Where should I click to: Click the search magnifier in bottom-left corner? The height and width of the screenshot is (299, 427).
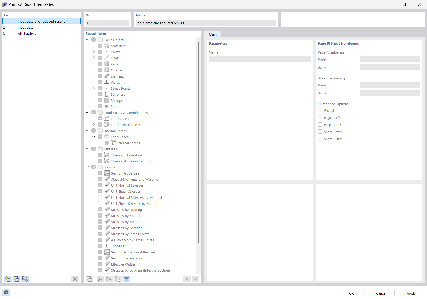click(6, 292)
